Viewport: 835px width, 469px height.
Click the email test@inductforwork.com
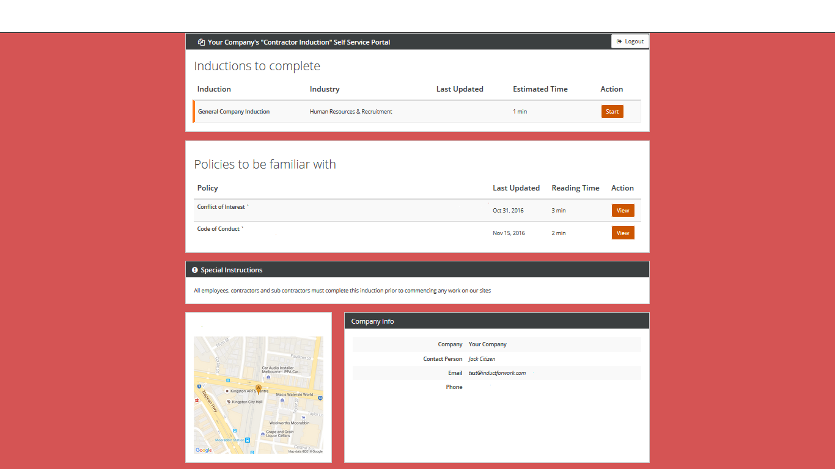click(x=497, y=373)
